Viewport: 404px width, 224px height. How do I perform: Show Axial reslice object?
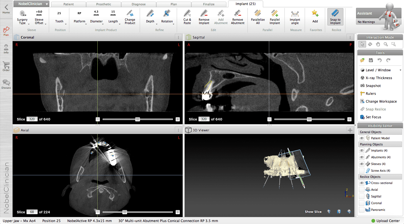362,190
